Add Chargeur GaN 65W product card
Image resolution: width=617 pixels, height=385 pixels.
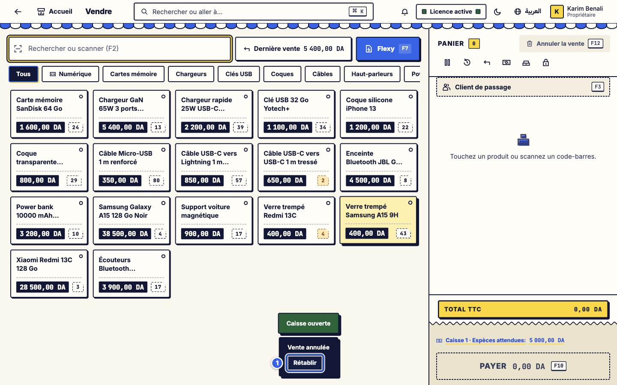pyautogui.click(x=132, y=114)
